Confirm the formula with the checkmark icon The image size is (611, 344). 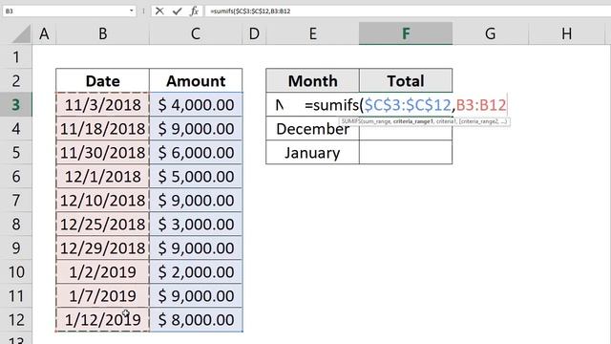point(177,11)
